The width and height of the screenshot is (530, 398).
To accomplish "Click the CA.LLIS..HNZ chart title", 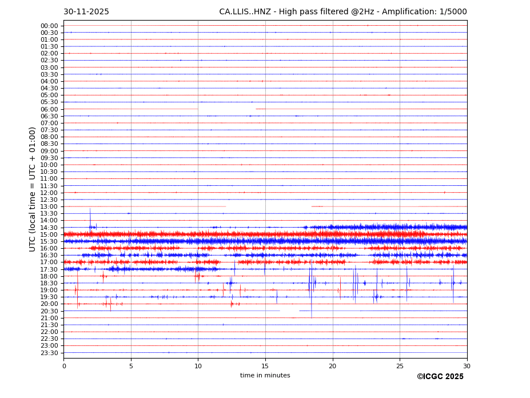I will [342, 12].
